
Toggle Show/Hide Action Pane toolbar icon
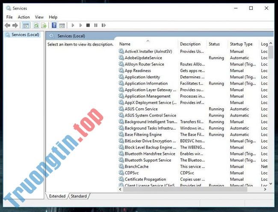coord(62,26)
